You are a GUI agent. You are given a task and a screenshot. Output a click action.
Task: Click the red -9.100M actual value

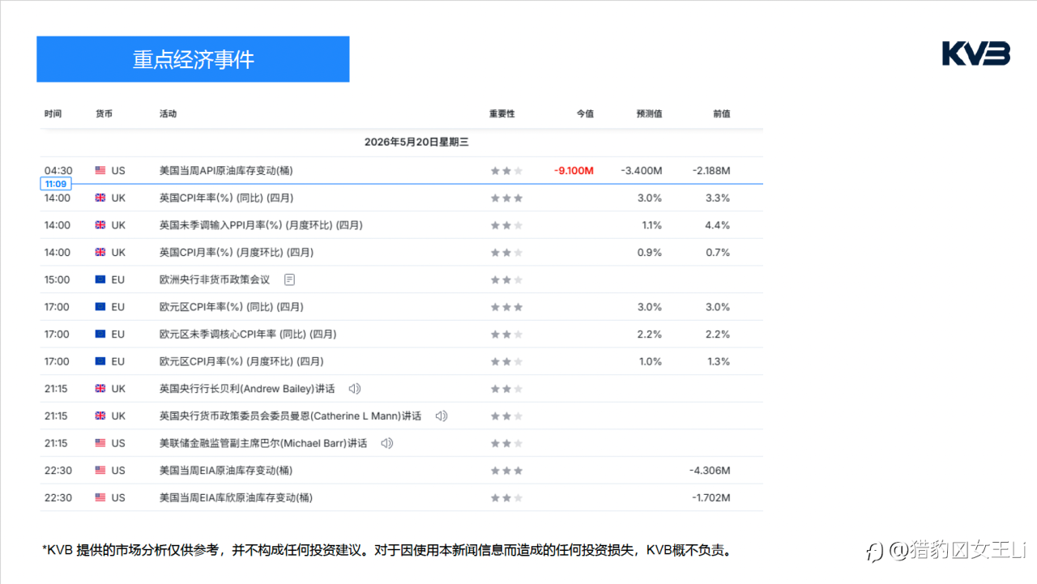pos(574,171)
